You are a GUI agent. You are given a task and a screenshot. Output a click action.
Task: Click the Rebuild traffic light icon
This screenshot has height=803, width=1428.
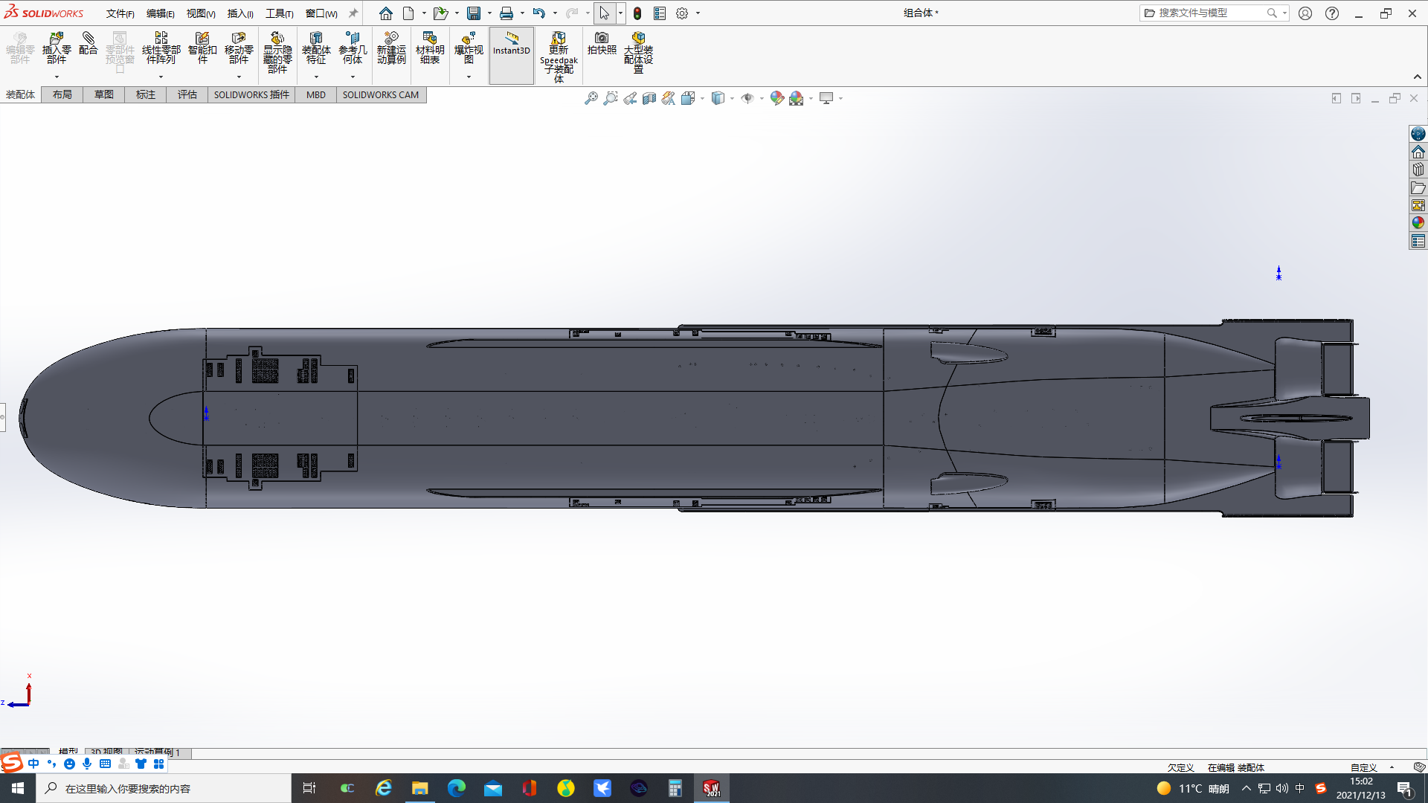[637, 13]
